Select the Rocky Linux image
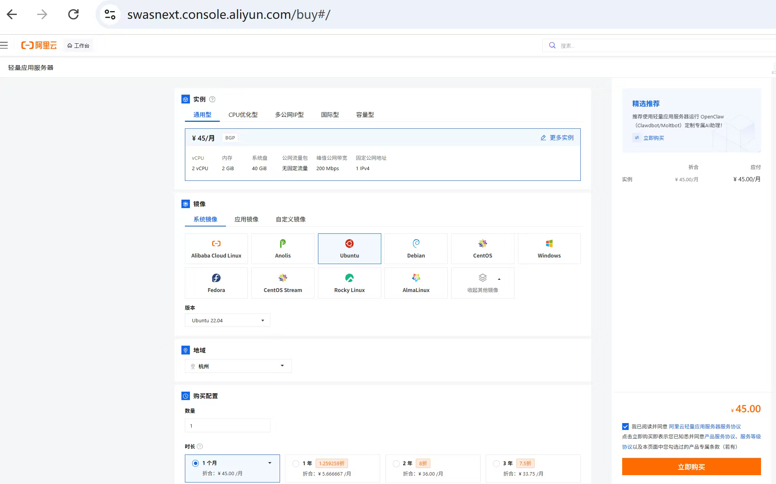The image size is (776, 484). click(x=349, y=283)
